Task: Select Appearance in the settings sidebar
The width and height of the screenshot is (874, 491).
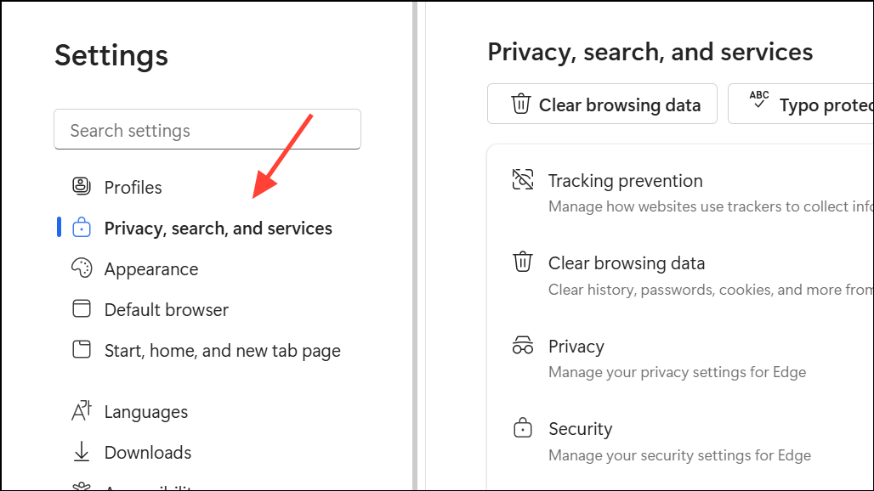Action: point(150,268)
